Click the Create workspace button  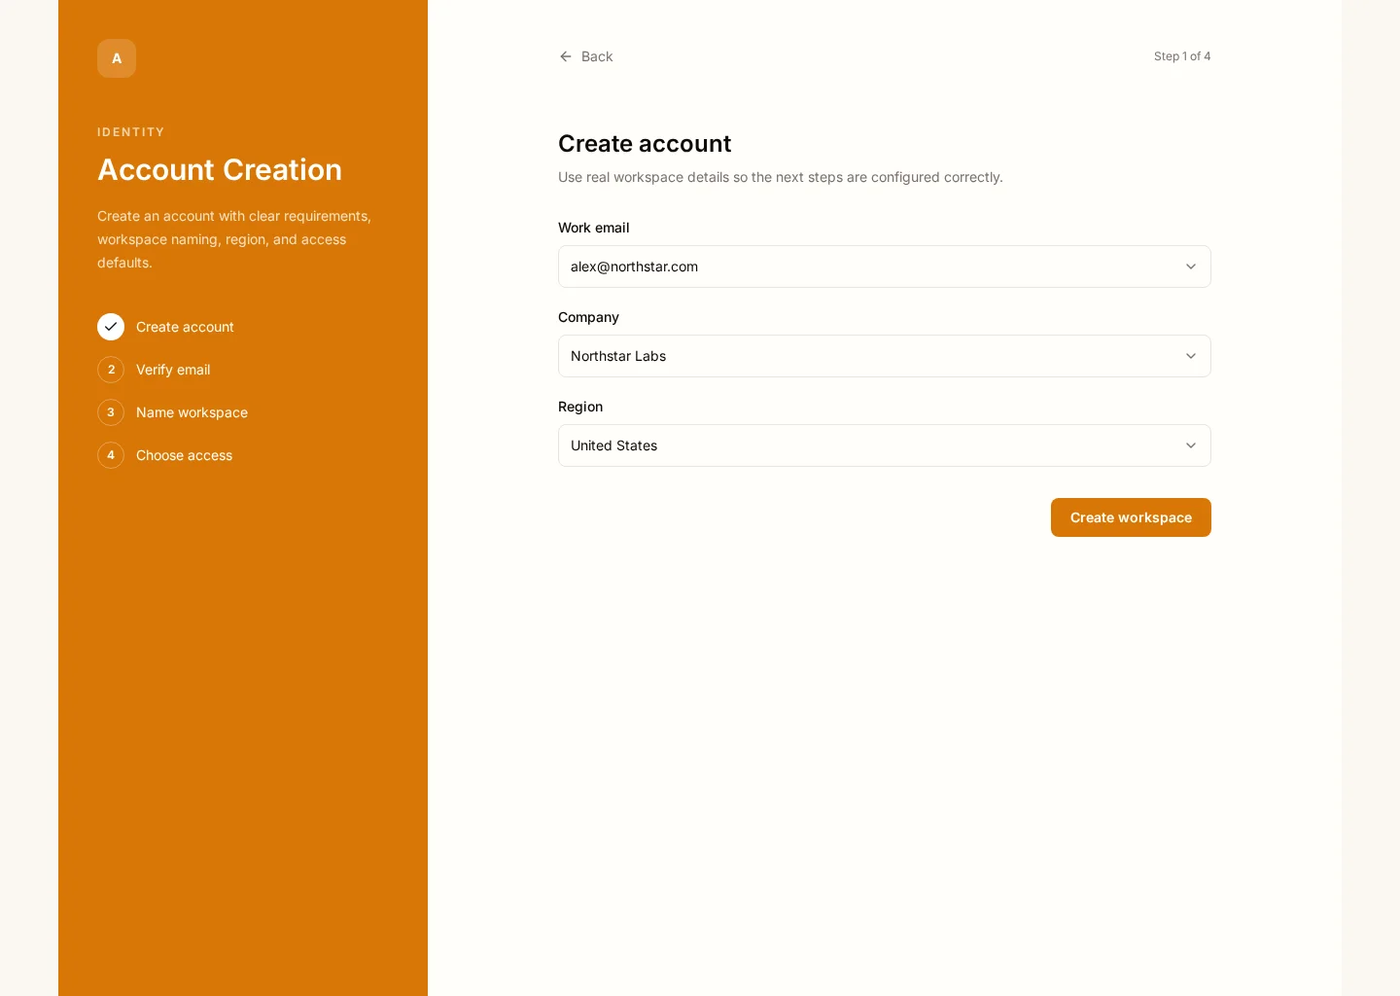[x=1131, y=517]
